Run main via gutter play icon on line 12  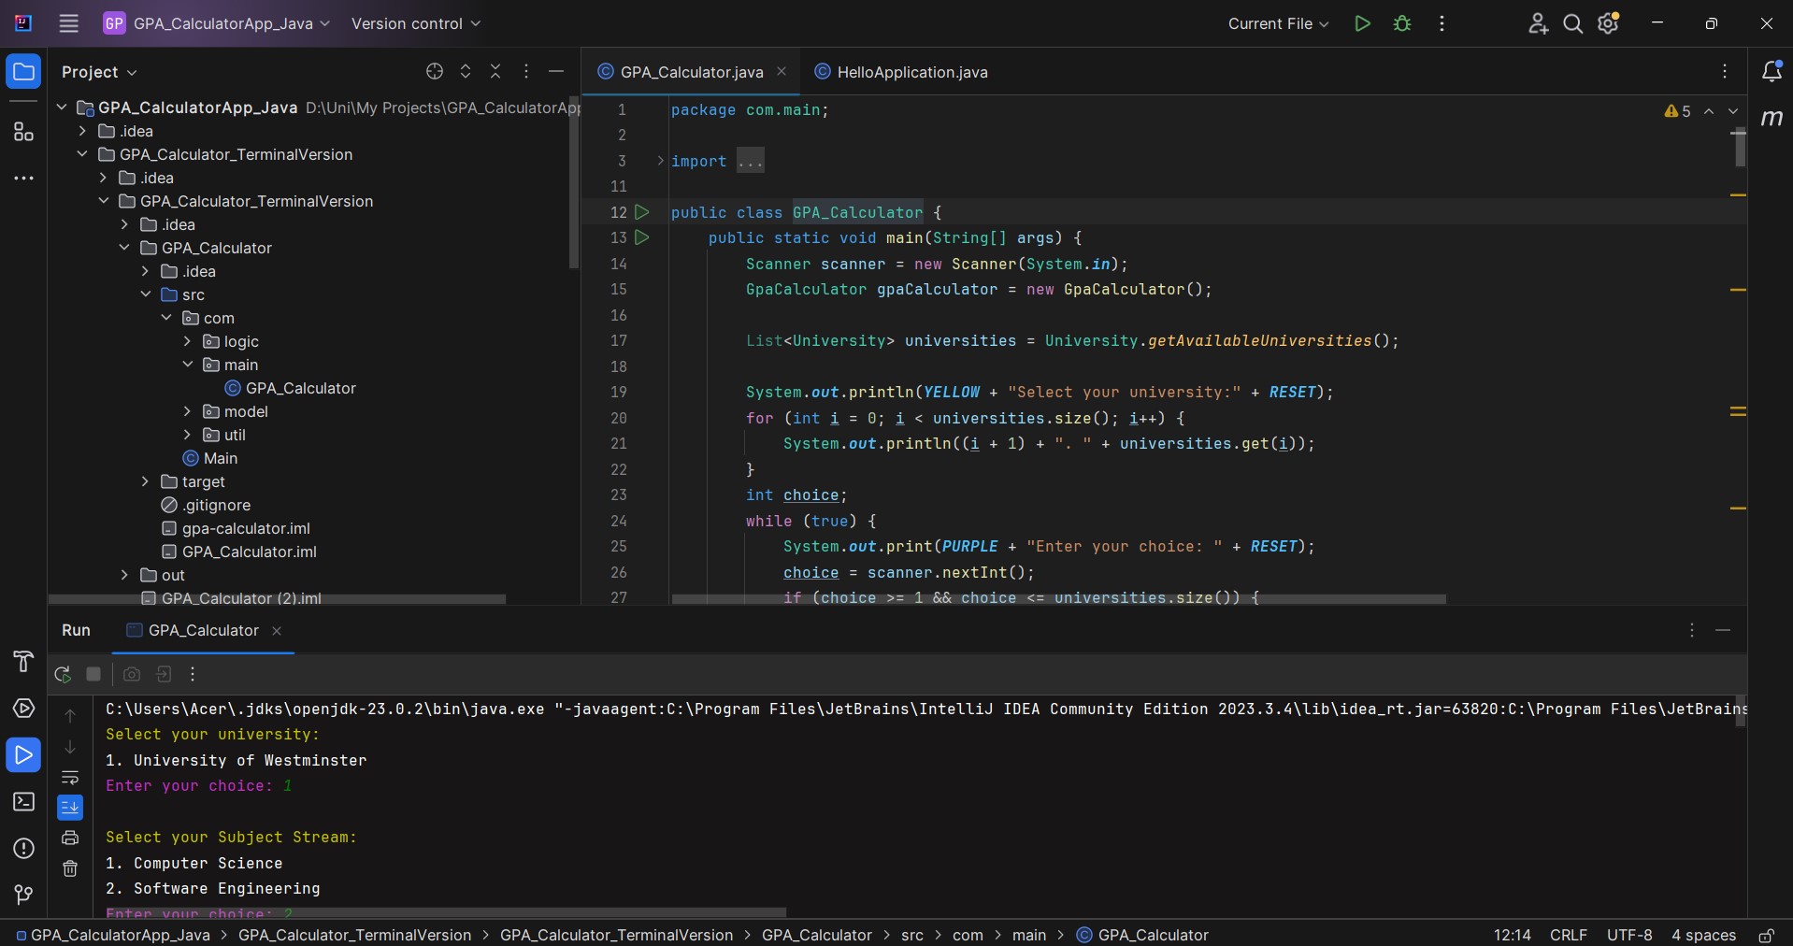[640, 212]
